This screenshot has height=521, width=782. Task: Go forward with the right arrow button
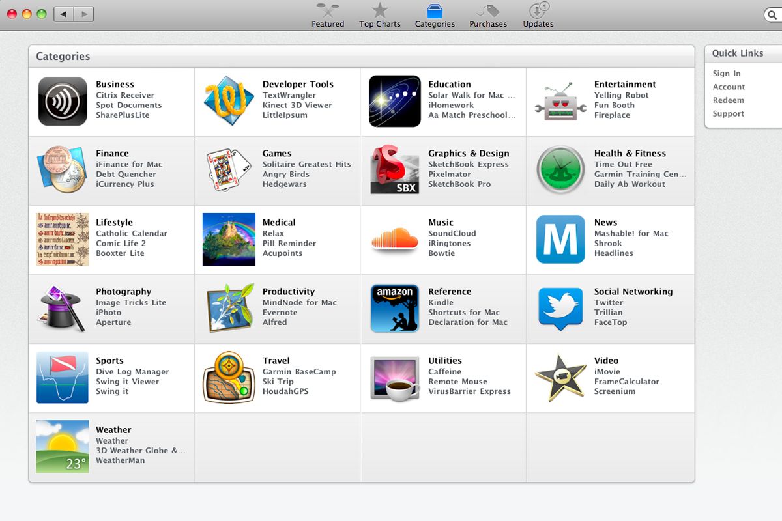(x=84, y=14)
